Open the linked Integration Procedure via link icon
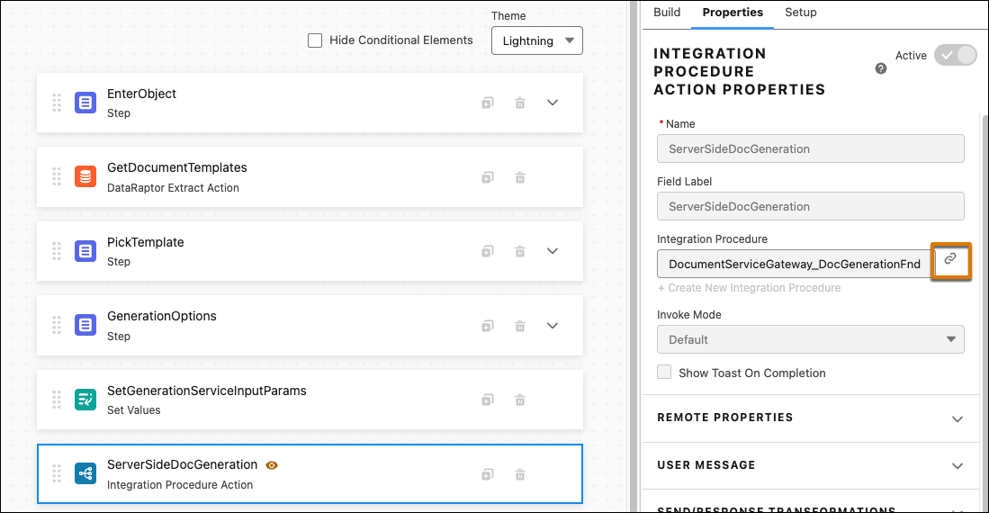The height and width of the screenshot is (513, 989). (x=950, y=258)
